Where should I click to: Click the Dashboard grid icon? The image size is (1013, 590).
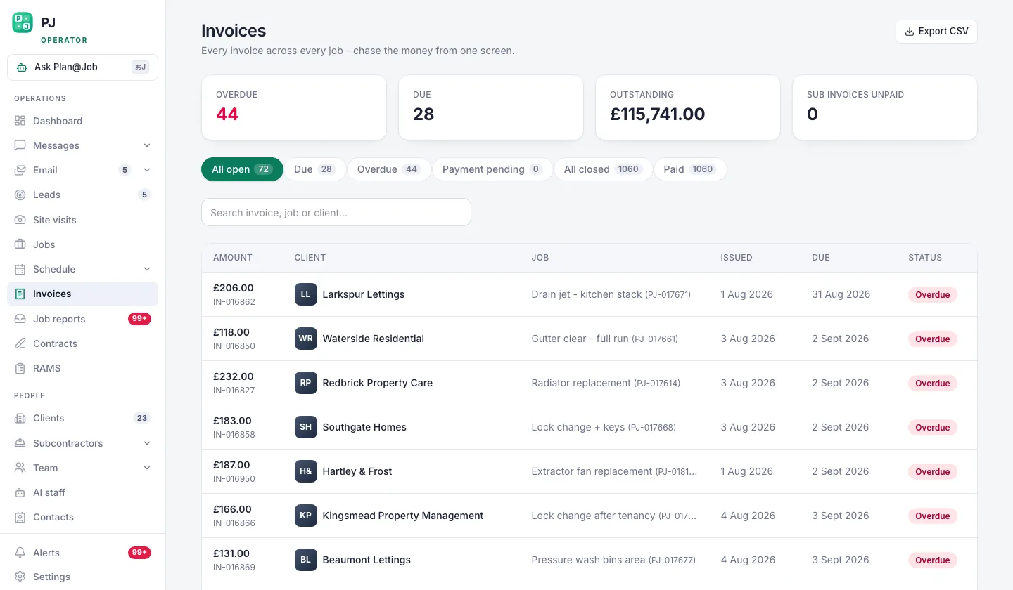(x=20, y=121)
